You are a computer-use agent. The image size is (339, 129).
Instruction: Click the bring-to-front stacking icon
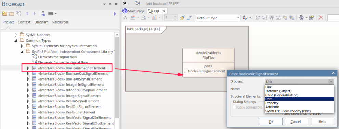[x=285, y=18]
